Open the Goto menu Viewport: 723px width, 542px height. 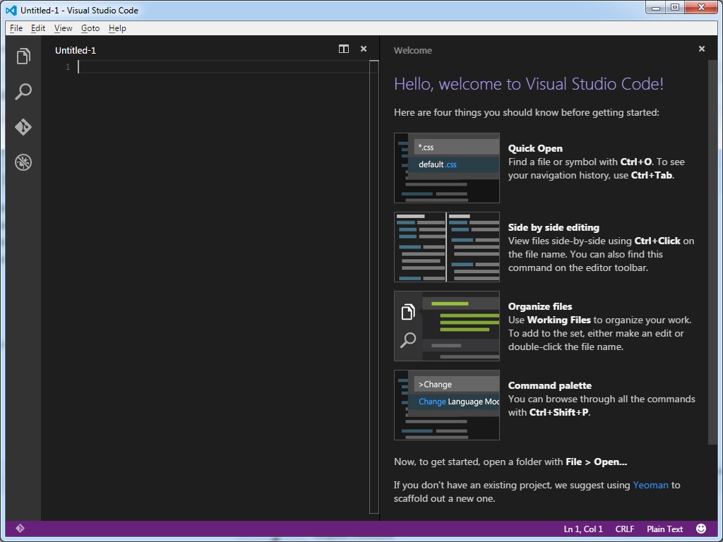tap(90, 28)
